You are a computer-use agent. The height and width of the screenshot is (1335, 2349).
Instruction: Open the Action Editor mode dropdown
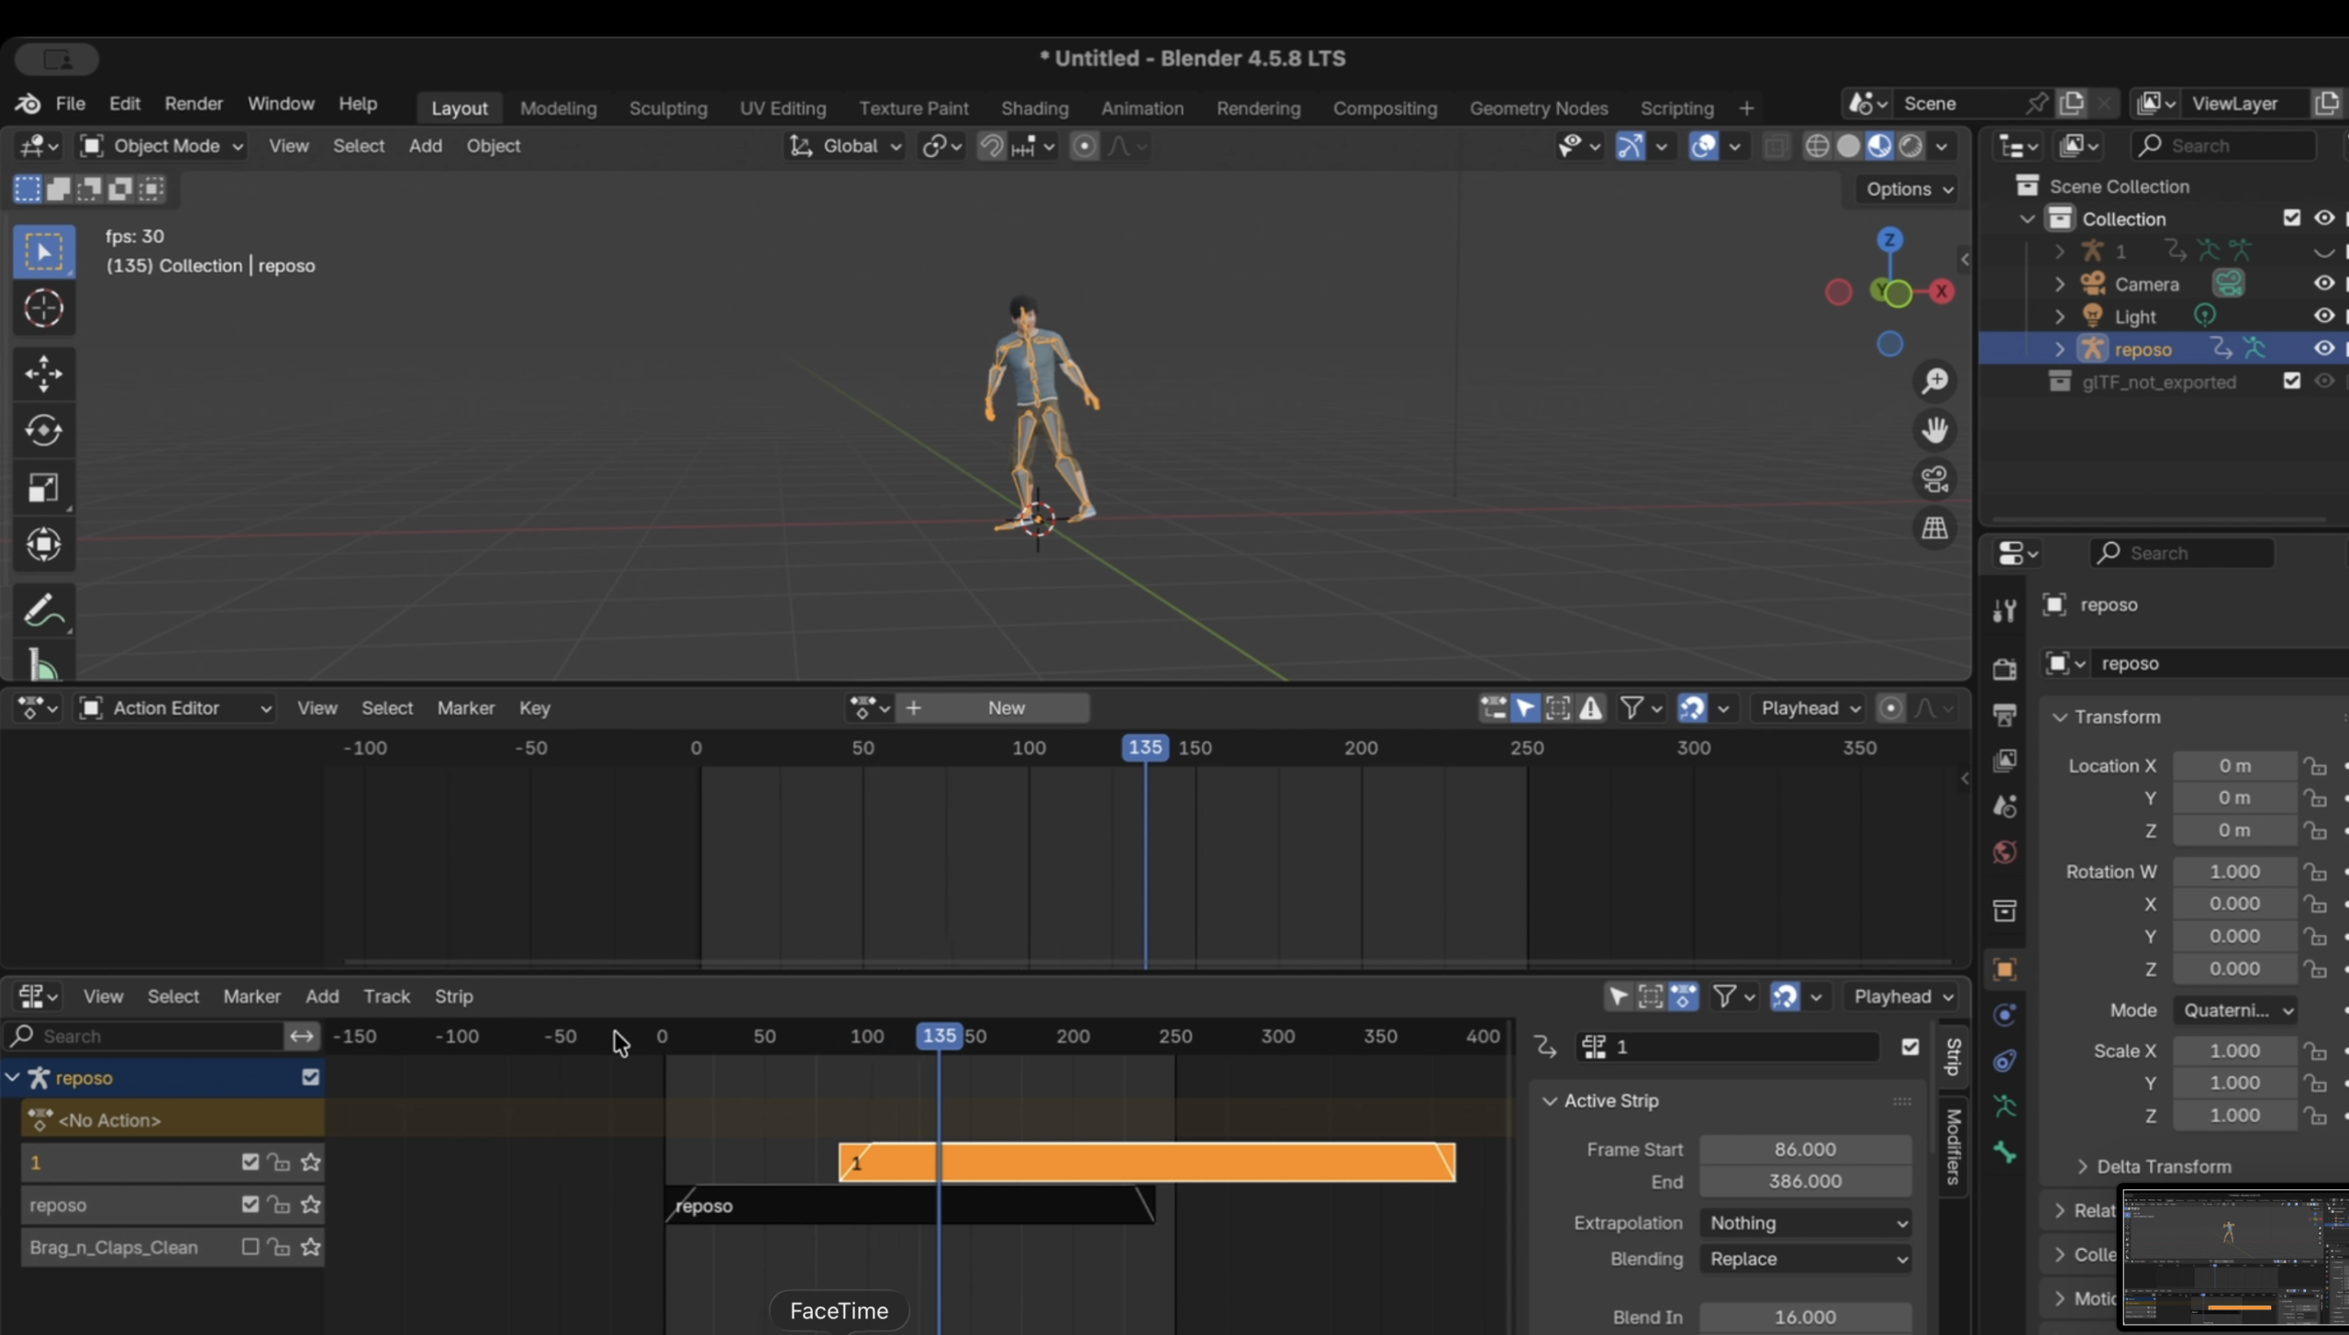point(176,708)
